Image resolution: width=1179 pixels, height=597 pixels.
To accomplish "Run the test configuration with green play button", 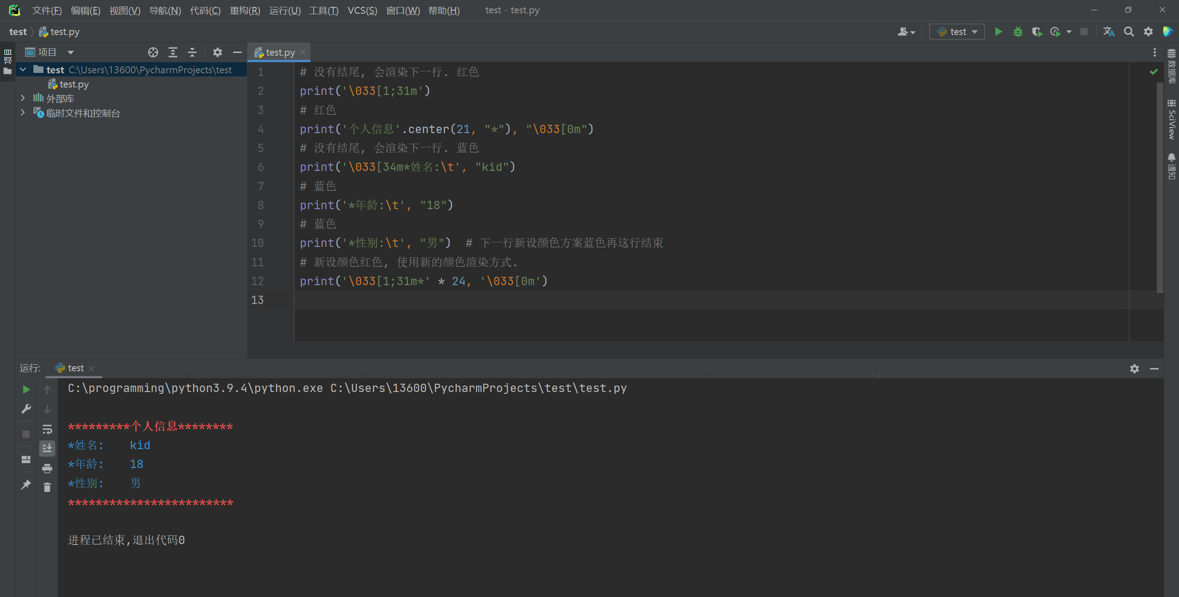I will coord(998,32).
